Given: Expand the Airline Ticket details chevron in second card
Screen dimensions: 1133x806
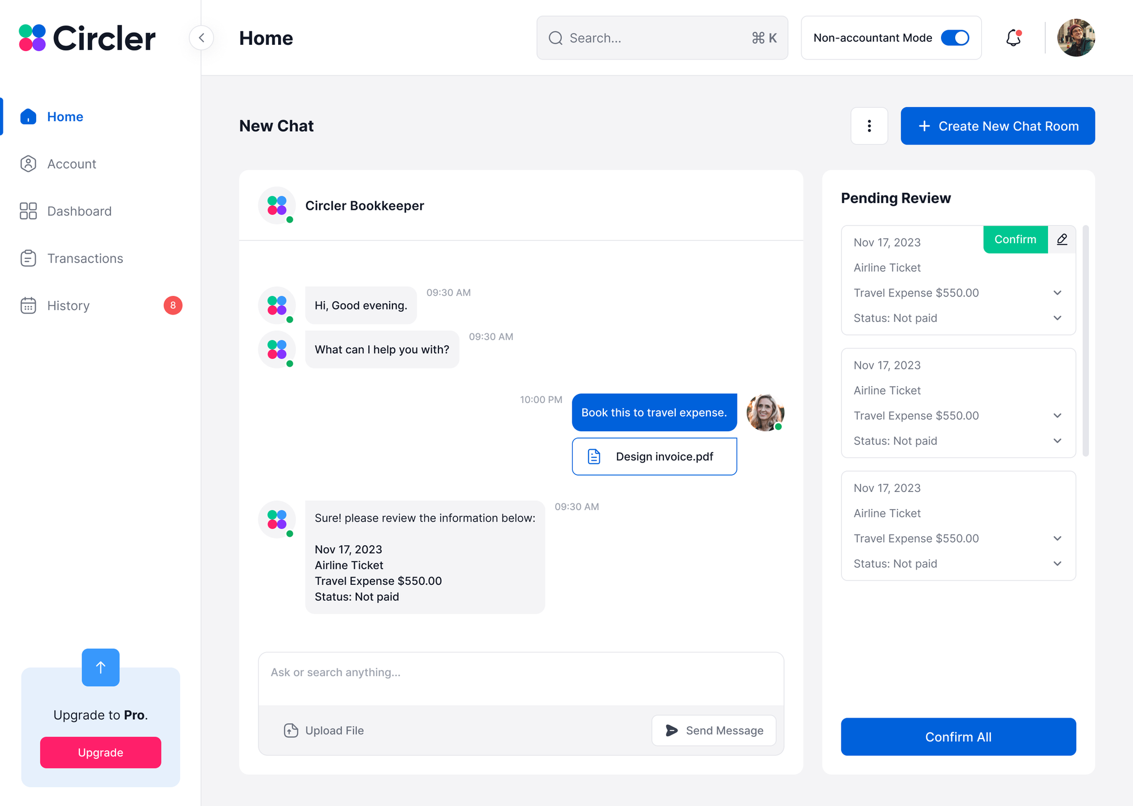Looking at the screenshot, I should tap(1057, 415).
